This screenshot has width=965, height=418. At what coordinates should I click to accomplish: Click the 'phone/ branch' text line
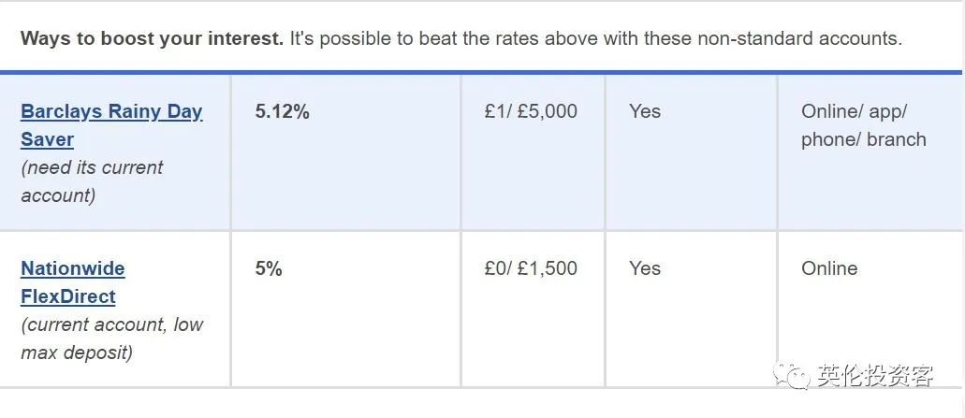click(864, 139)
